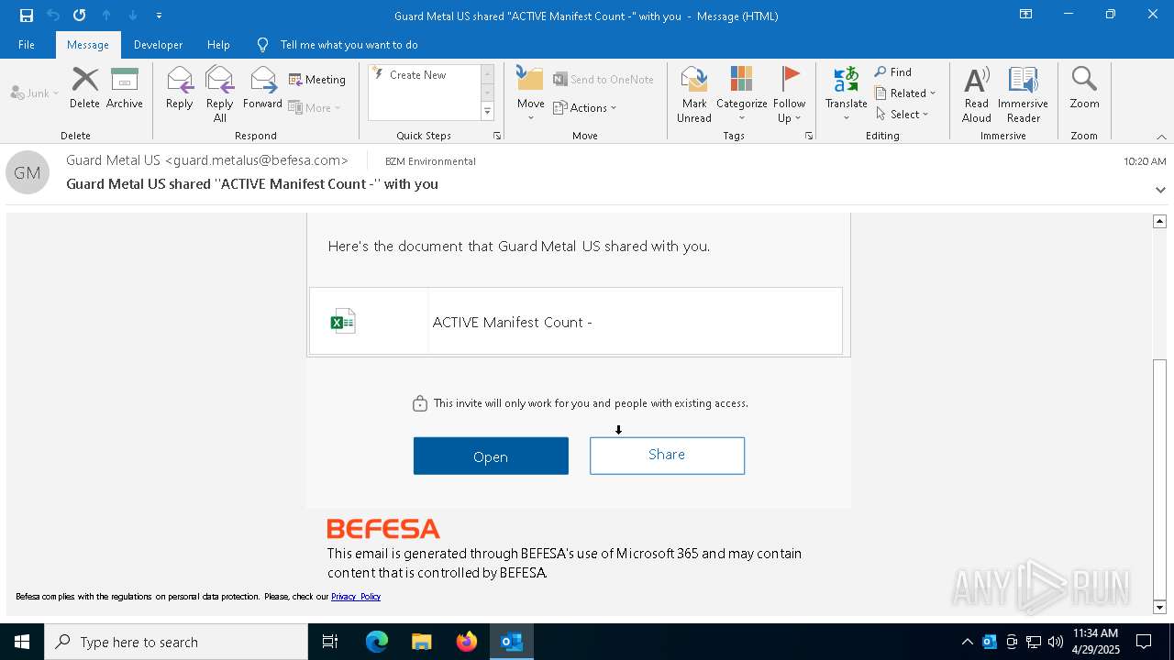This screenshot has height=660, width=1174.
Task: Open Tags dialog launcher
Action: tap(809, 136)
